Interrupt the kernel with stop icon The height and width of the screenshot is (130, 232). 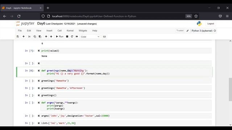[67, 36]
